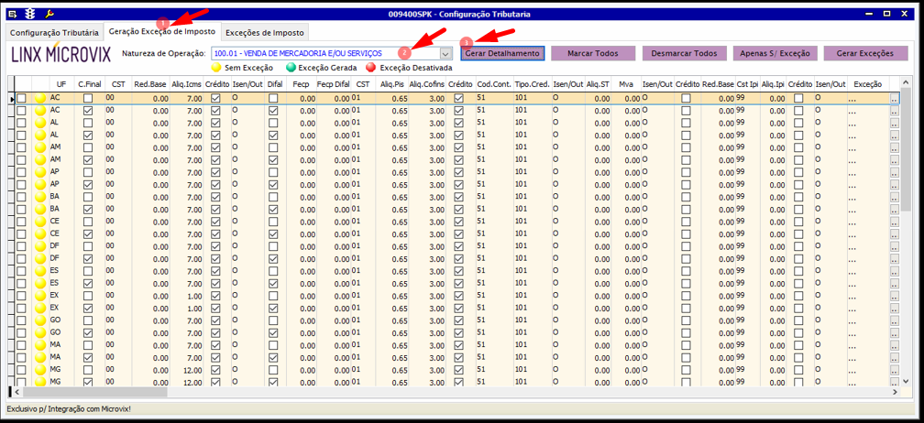Toggle Difal checkbox in the first AL row
Screen dimensions: 924x423
273,123
